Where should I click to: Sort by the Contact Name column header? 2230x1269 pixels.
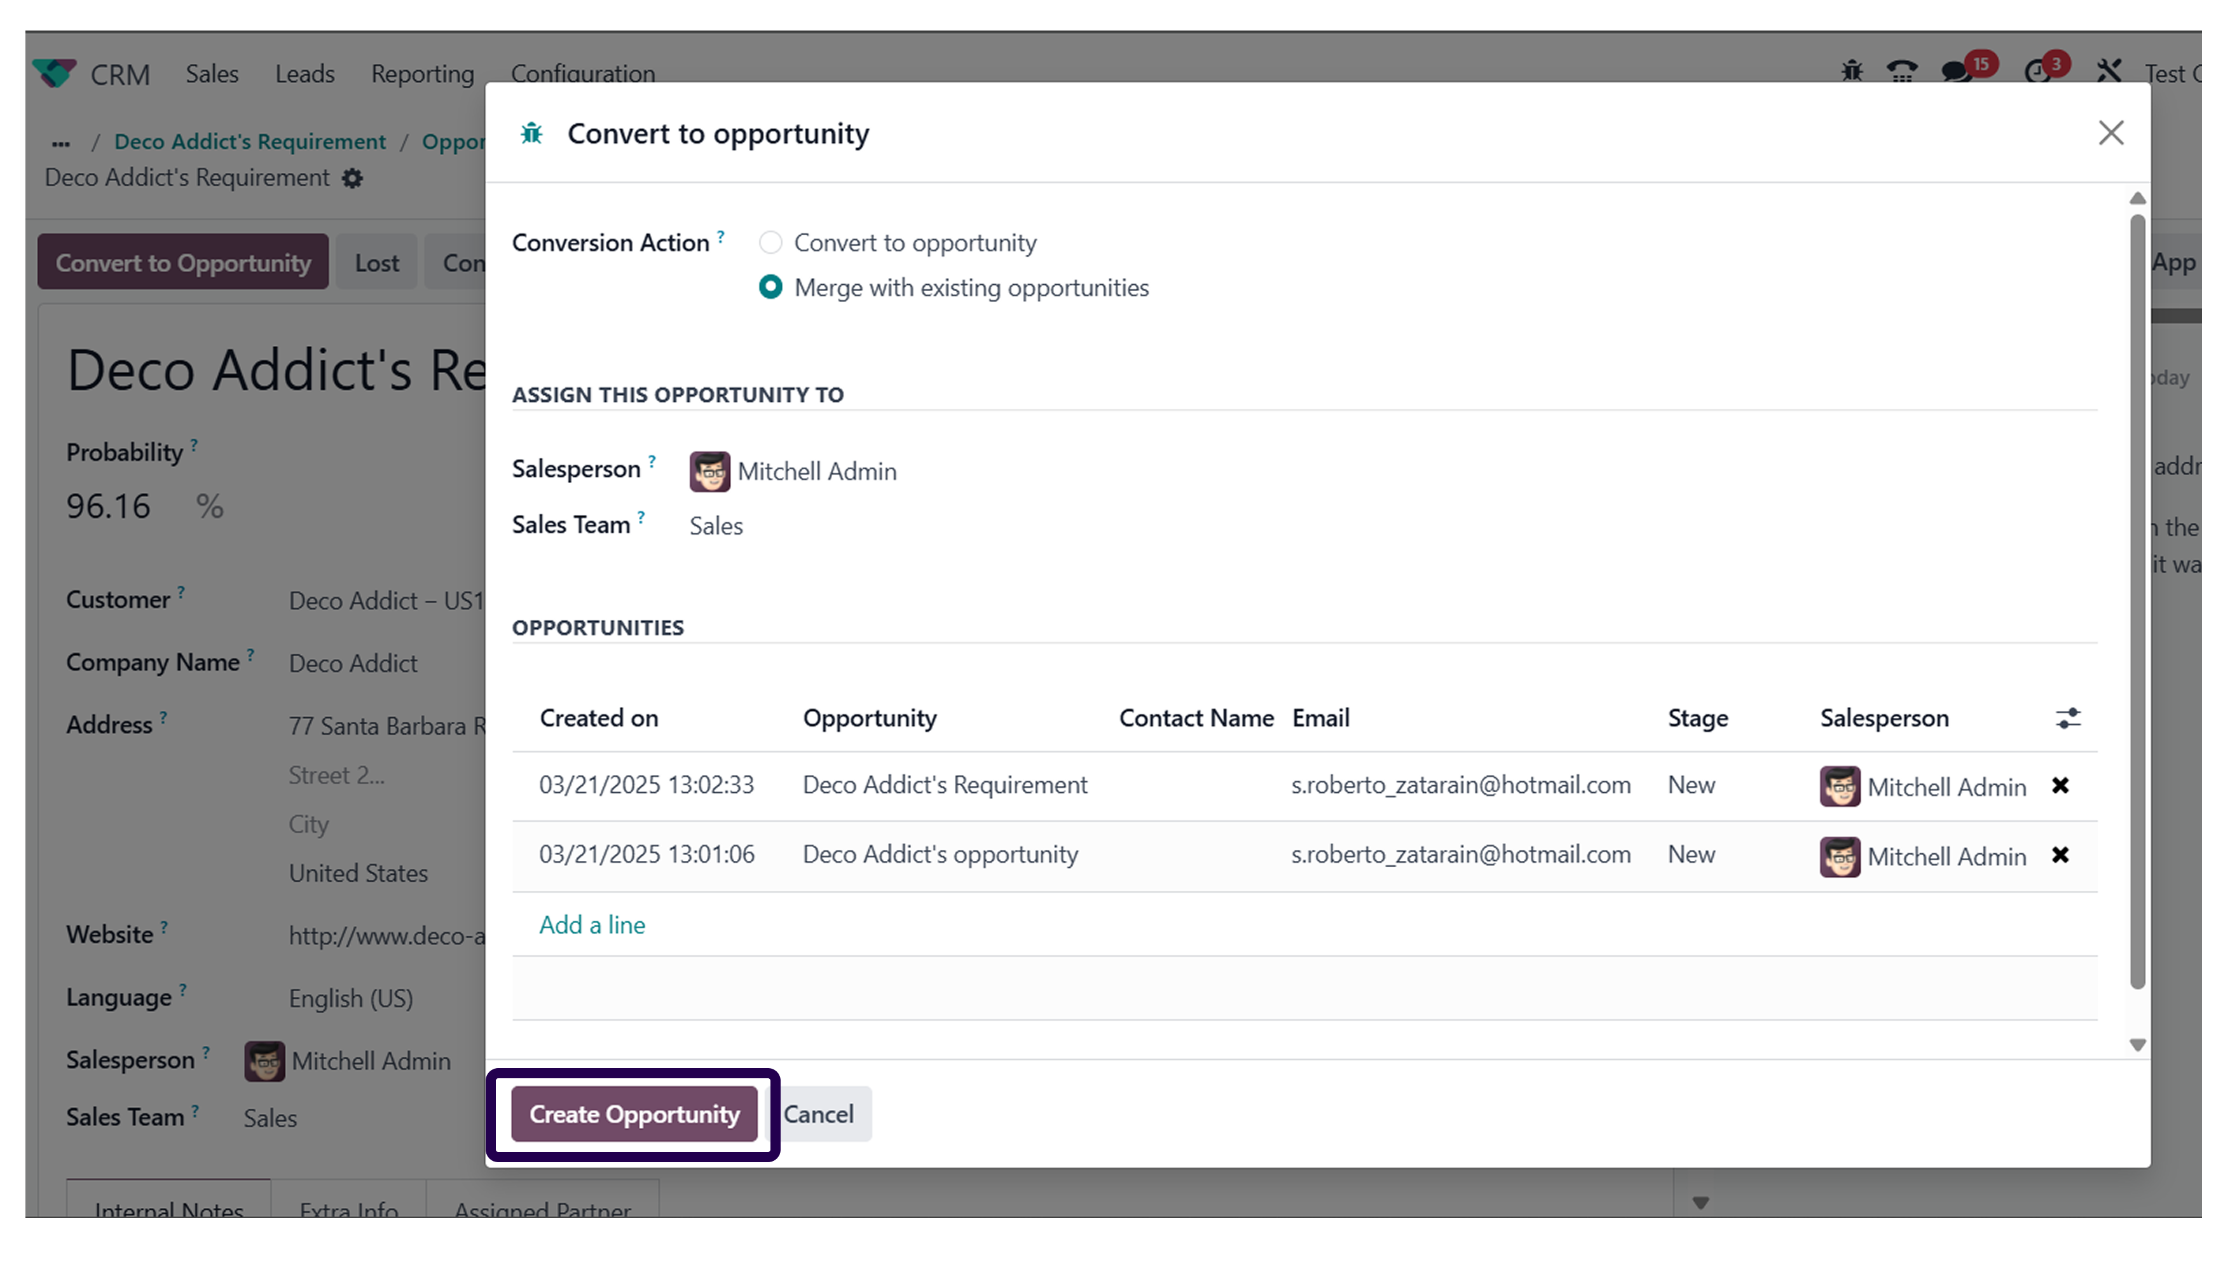point(1196,718)
